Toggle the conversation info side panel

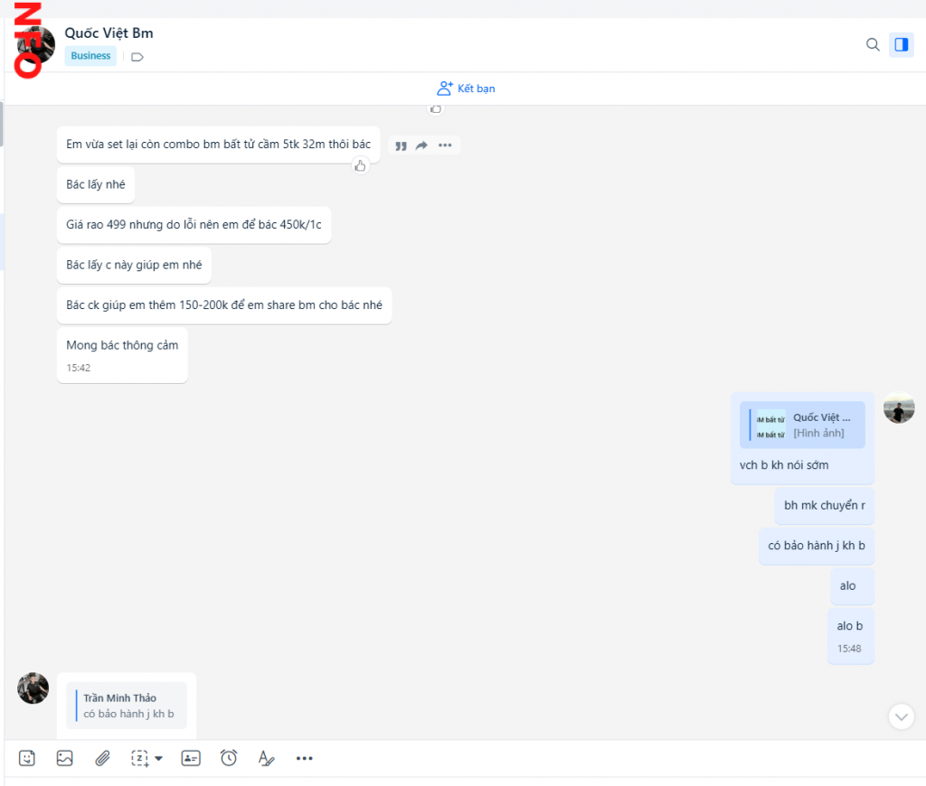point(901,44)
